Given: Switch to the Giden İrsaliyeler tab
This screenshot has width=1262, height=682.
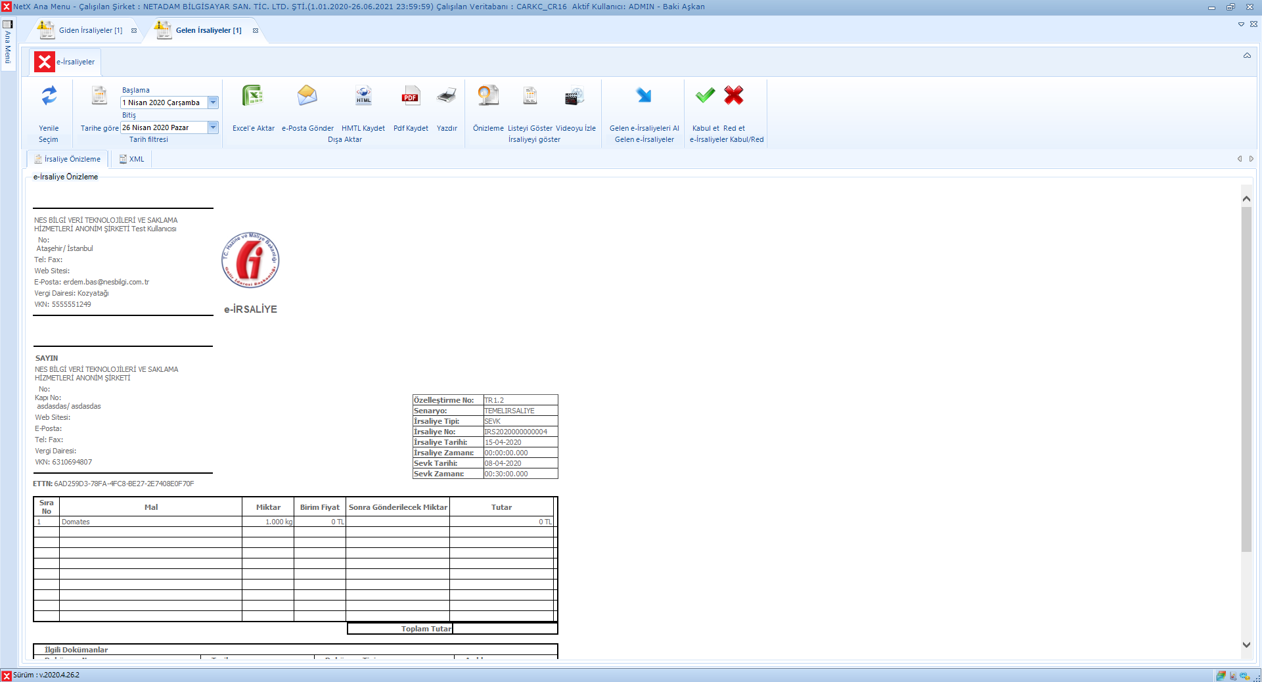Looking at the screenshot, I should click(90, 30).
